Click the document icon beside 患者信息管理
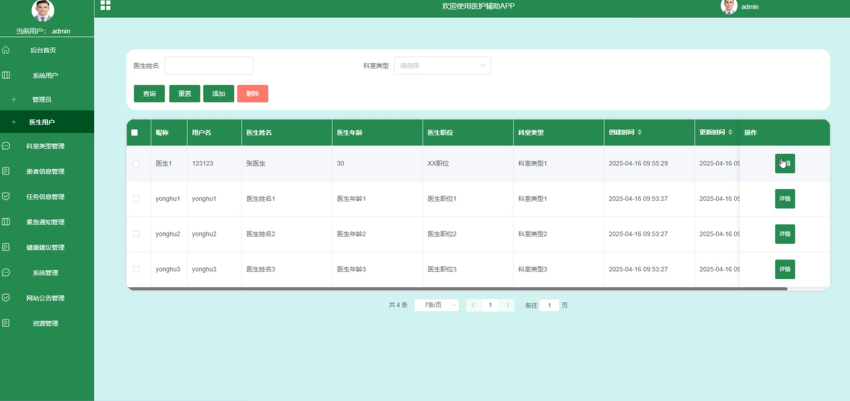Viewport: 850px width, 401px height. 6,171
